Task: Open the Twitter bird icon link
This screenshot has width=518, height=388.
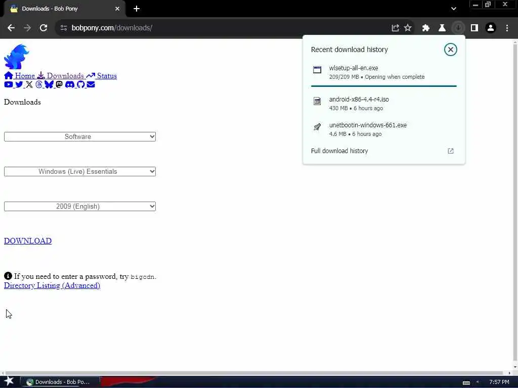Action: (x=19, y=84)
